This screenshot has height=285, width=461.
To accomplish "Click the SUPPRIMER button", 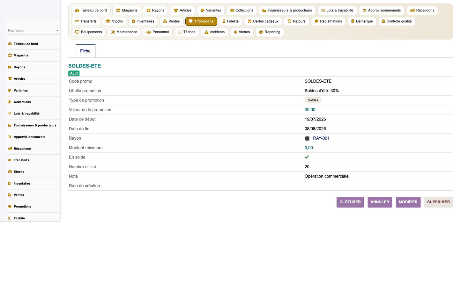I will pyautogui.click(x=438, y=202).
